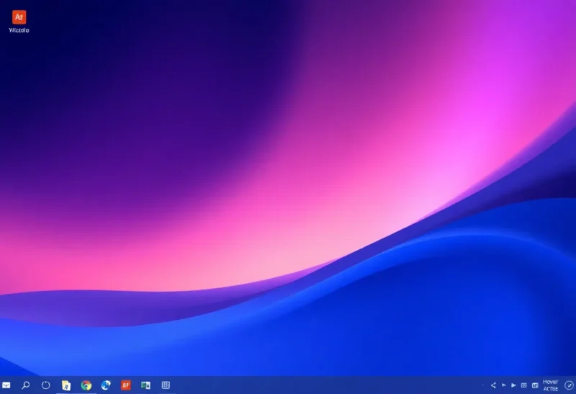Screen dimensions: 576x394
Task: Open the circular pen icon at taskbar end
Action: (569, 385)
